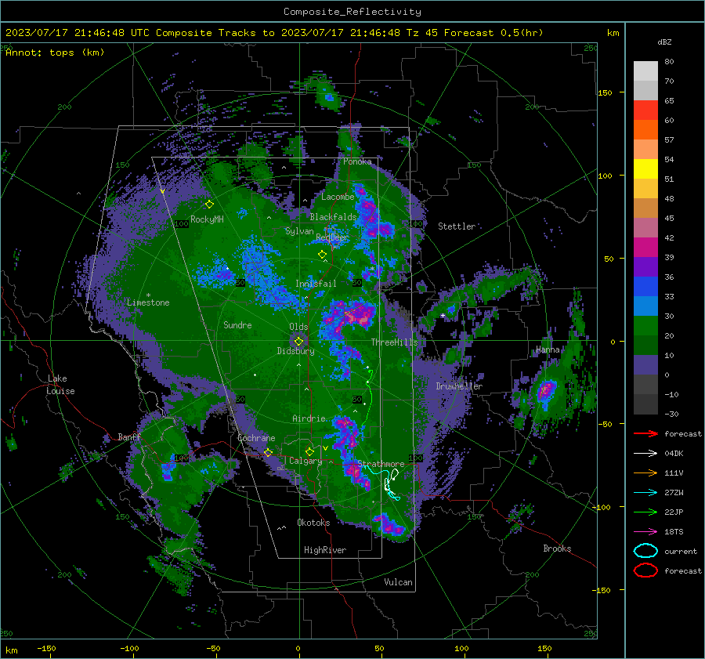Viewport: 705px width, 659px height.
Task: Click the white 04DK track arrow
Action: tap(645, 454)
